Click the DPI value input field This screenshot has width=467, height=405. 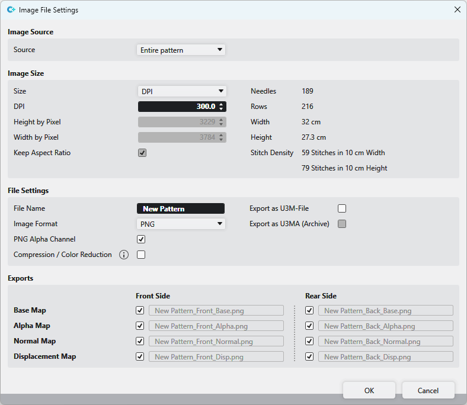pyautogui.click(x=177, y=107)
